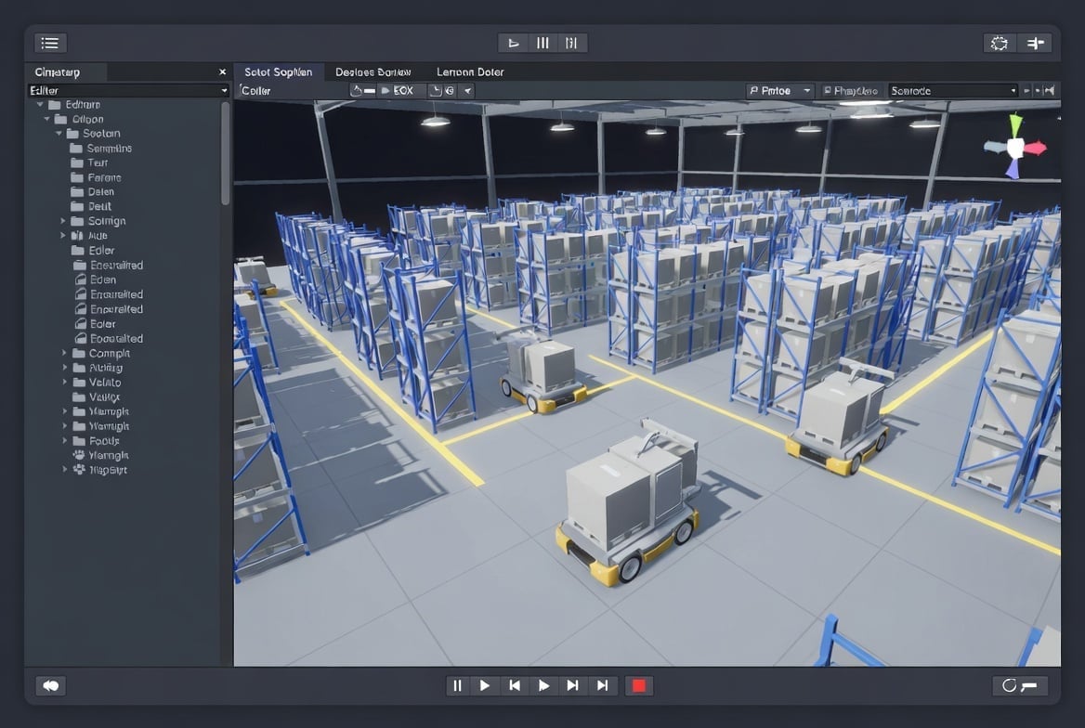Image resolution: width=1085 pixels, height=728 pixels.
Task: Click the hamburger menu icon at top left
Action: [50, 43]
